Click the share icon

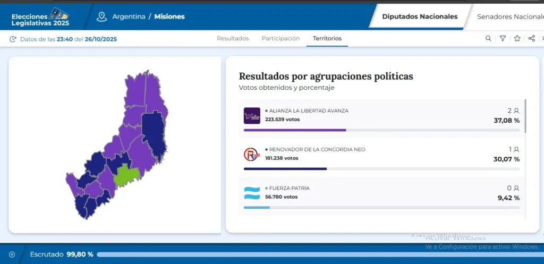531,38
